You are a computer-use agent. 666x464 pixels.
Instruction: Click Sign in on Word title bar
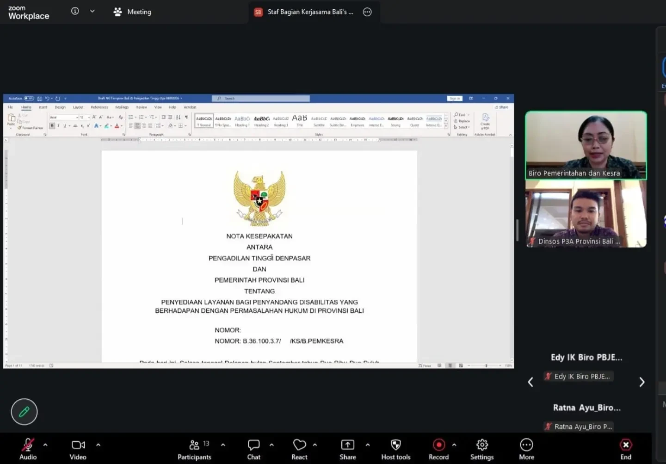[455, 99]
